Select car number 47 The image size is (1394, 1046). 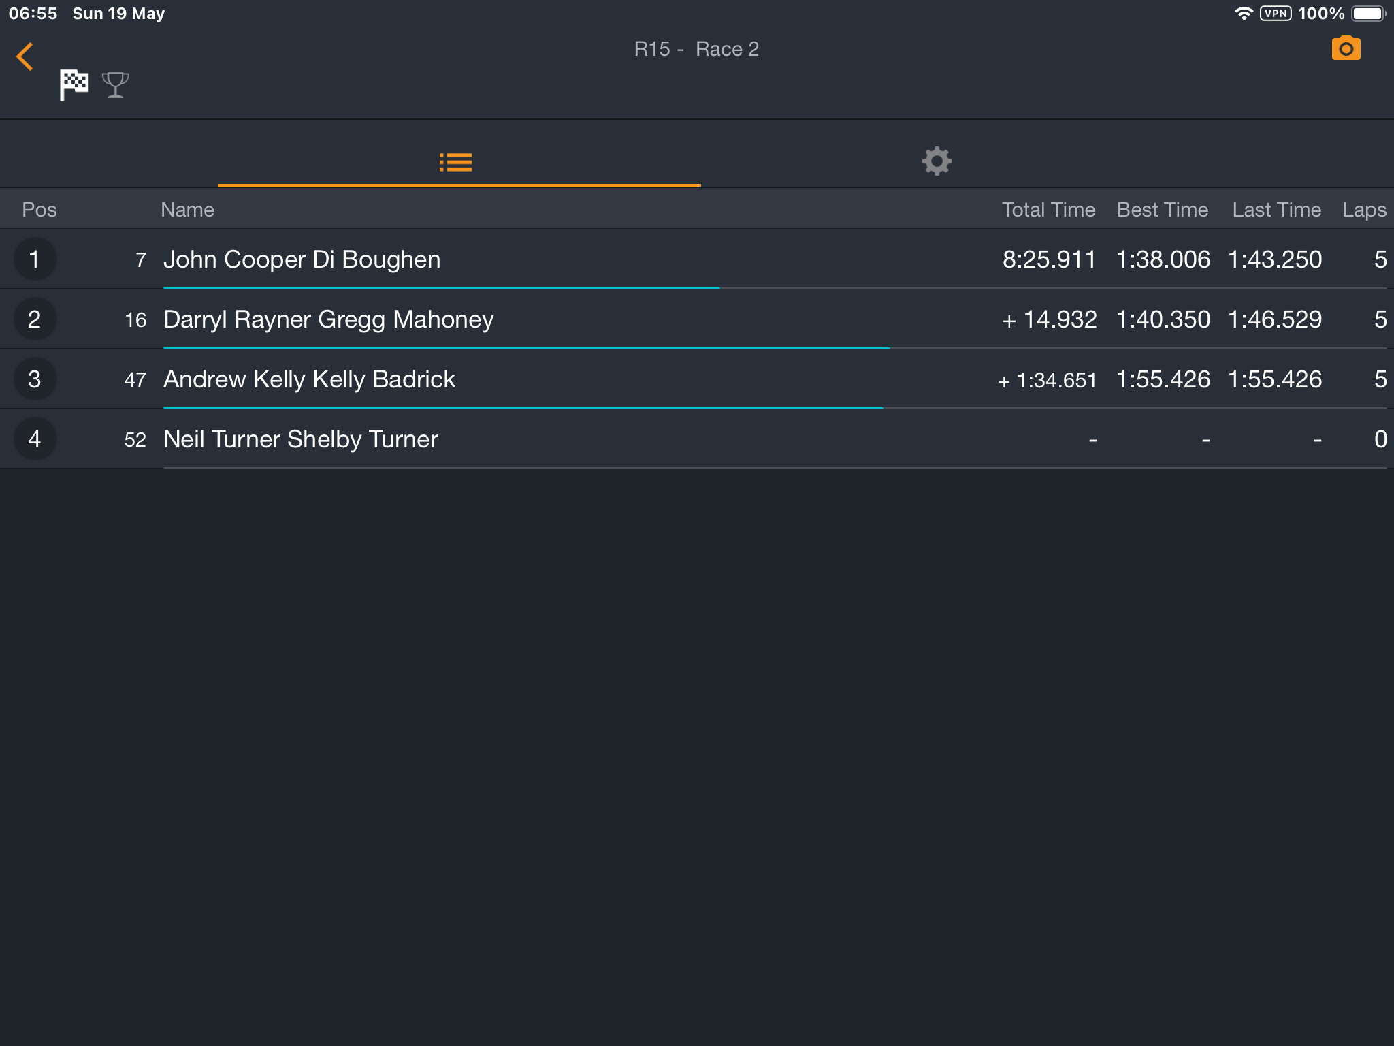click(x=135, y=380)
